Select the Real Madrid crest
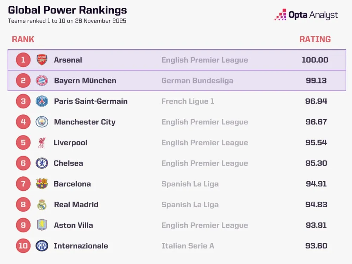 (42, 205)
